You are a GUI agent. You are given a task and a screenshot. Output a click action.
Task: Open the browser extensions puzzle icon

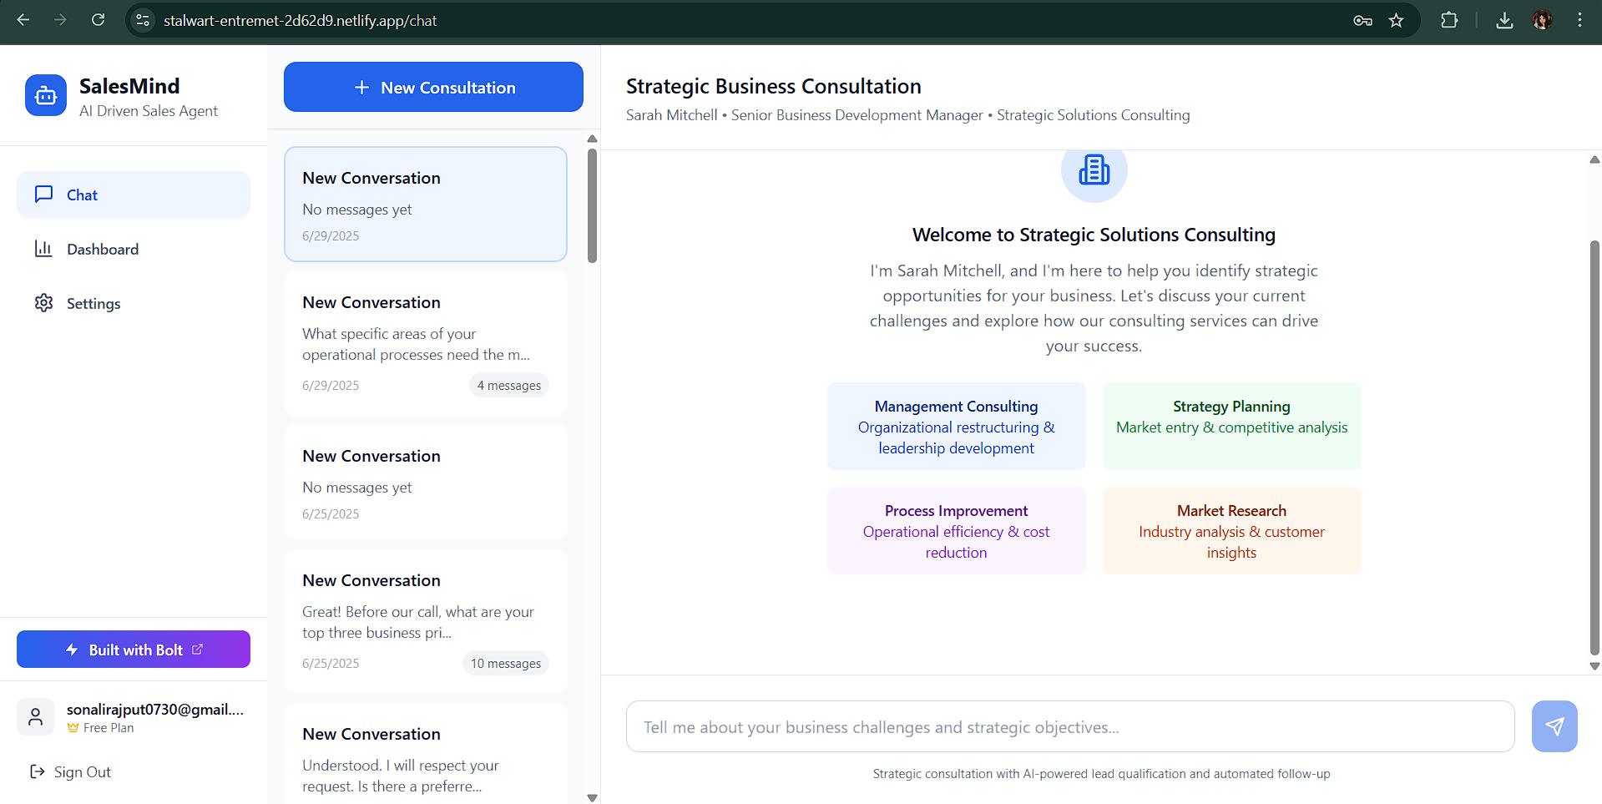1449,20
